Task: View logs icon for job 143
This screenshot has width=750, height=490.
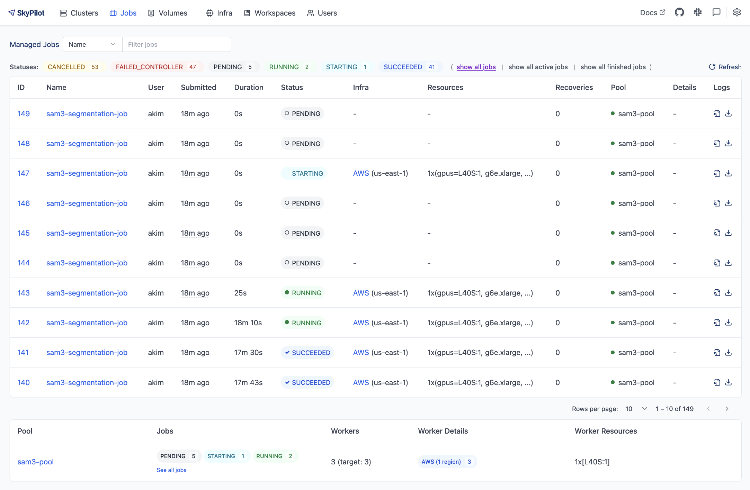Action: click(717, 293)
